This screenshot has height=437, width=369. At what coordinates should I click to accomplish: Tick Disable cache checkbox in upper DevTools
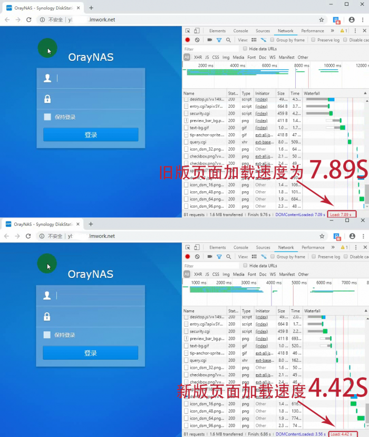(x=345, y=40)
